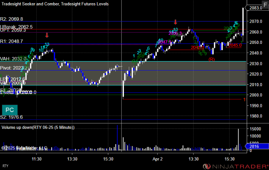
Task: Click the S2: 1976.6 level label
Action: [x=11, y=117]
